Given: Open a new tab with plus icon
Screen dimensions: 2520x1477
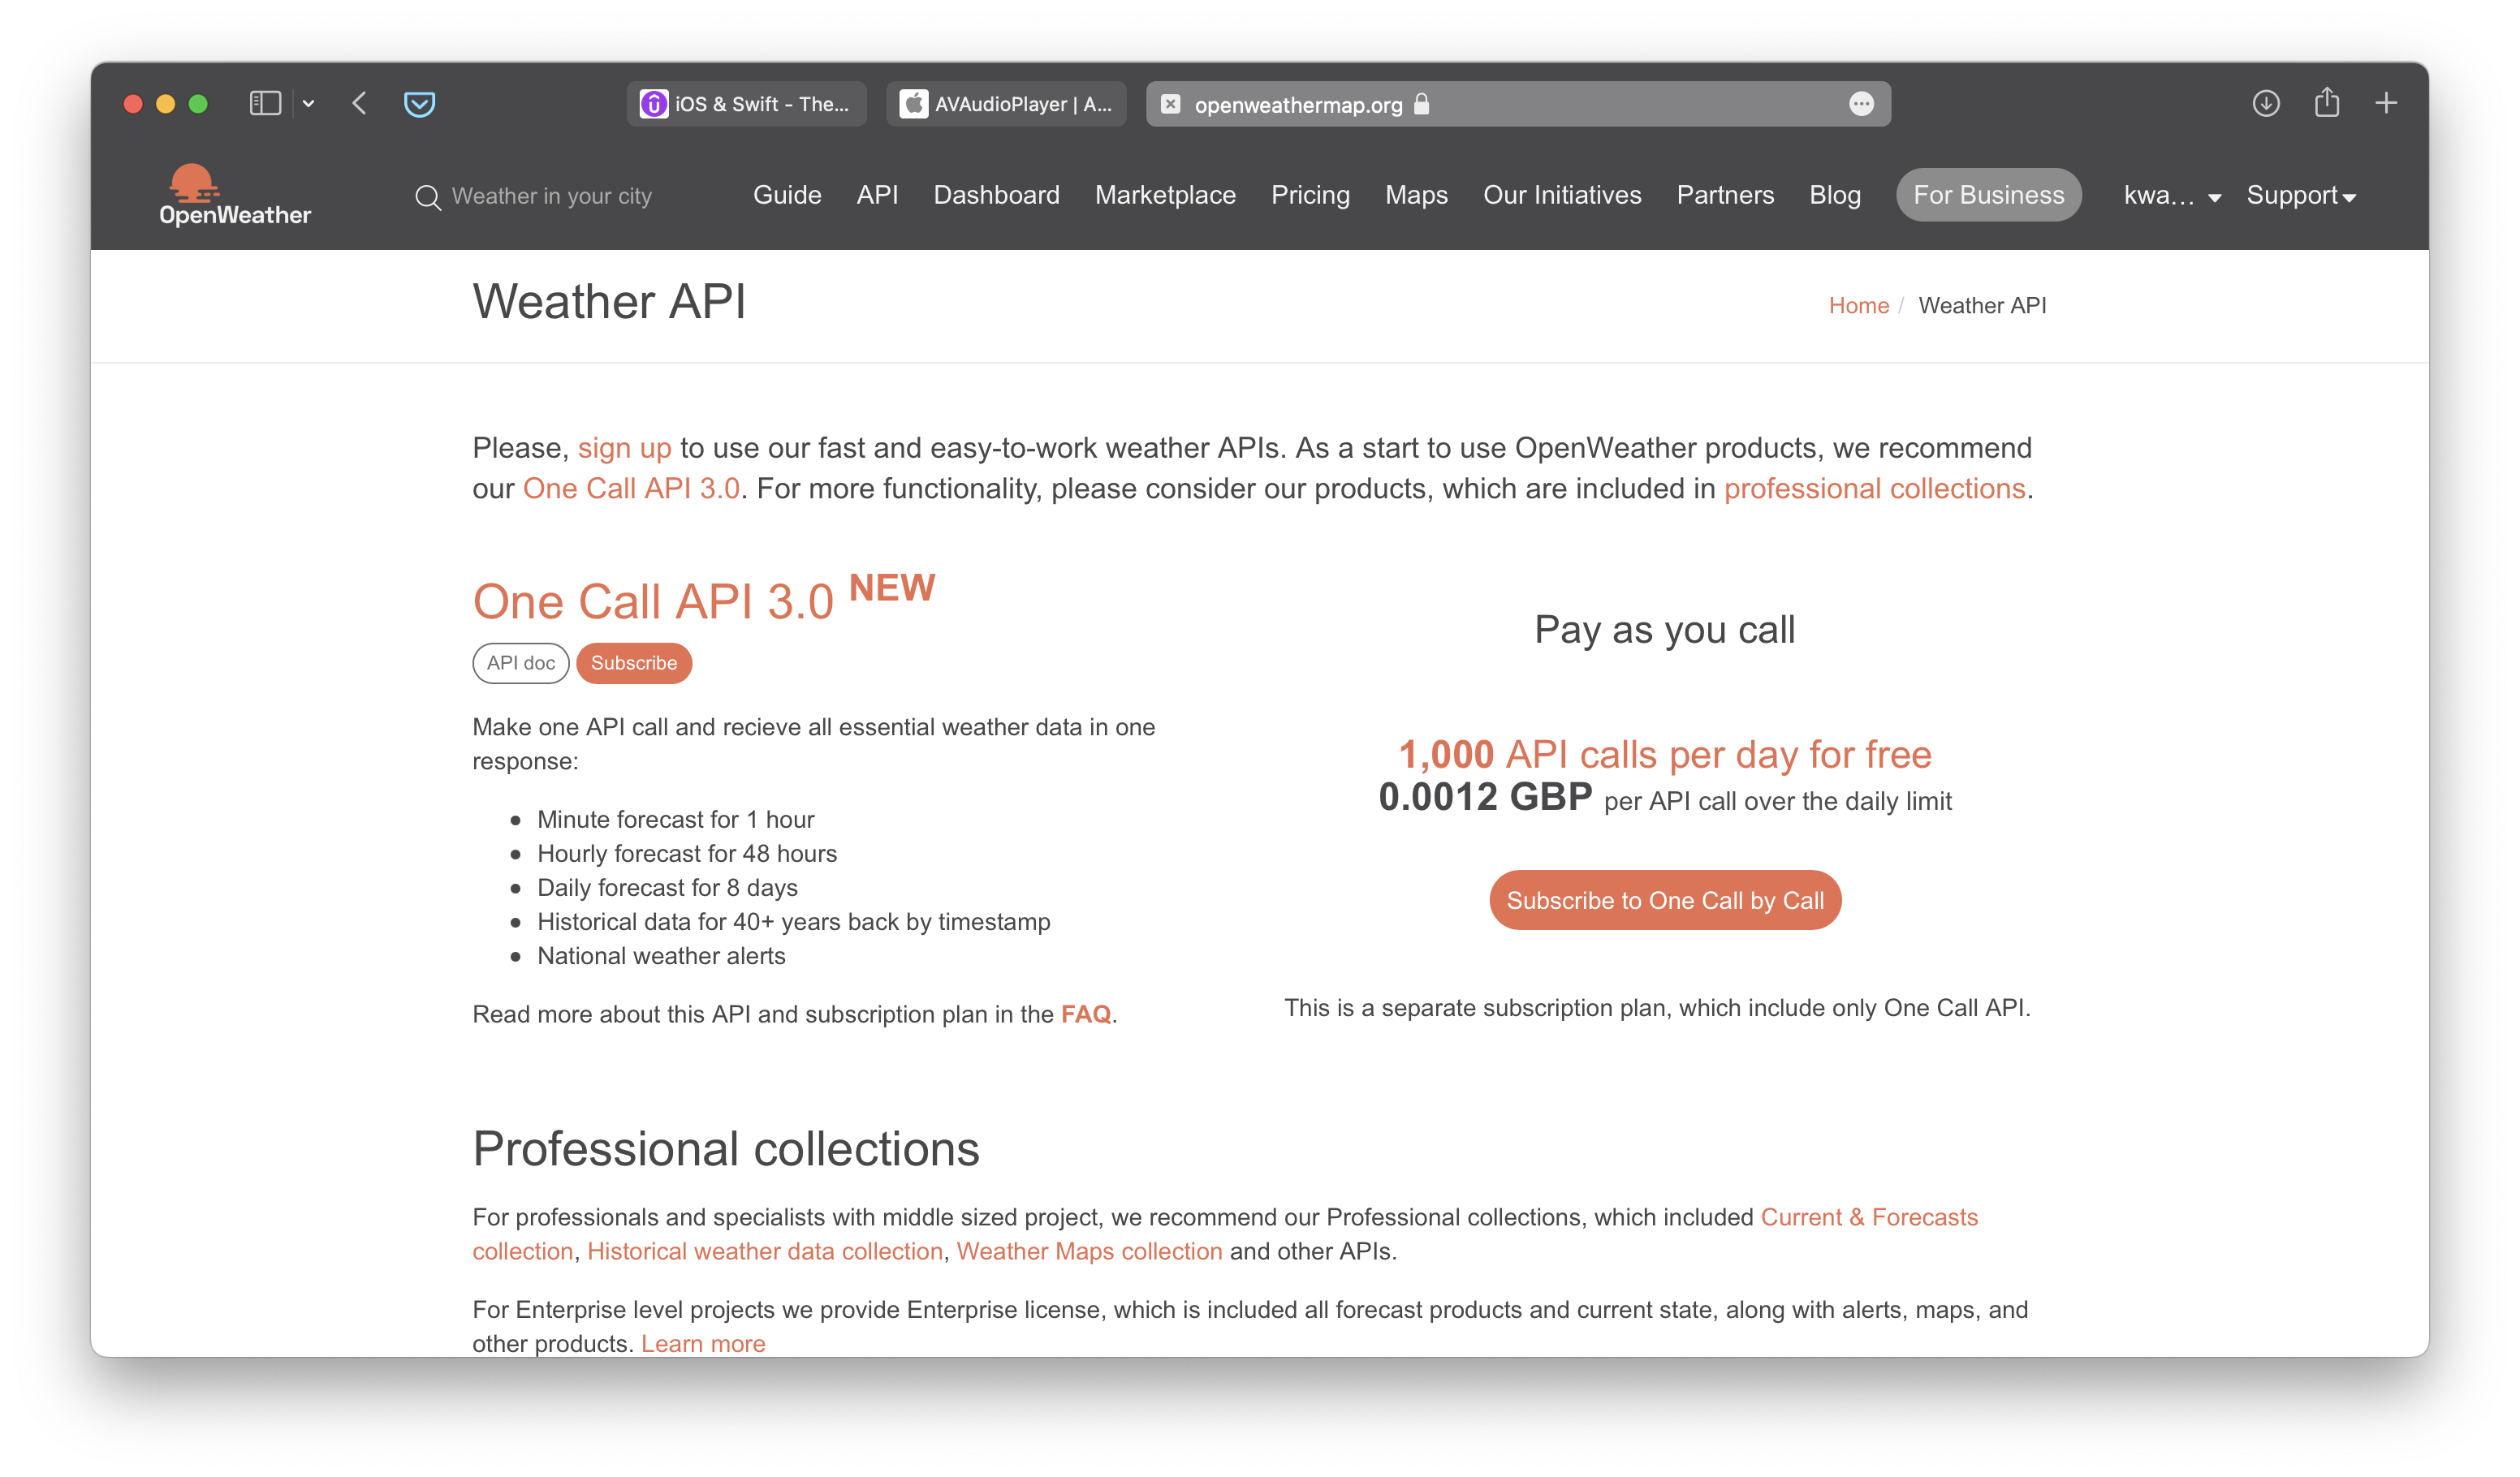Looking at the screenshot, I should click(2386, 104).
